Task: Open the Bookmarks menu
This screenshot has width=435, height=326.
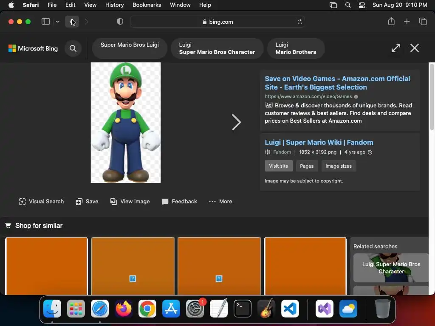Action: [147, 5]
